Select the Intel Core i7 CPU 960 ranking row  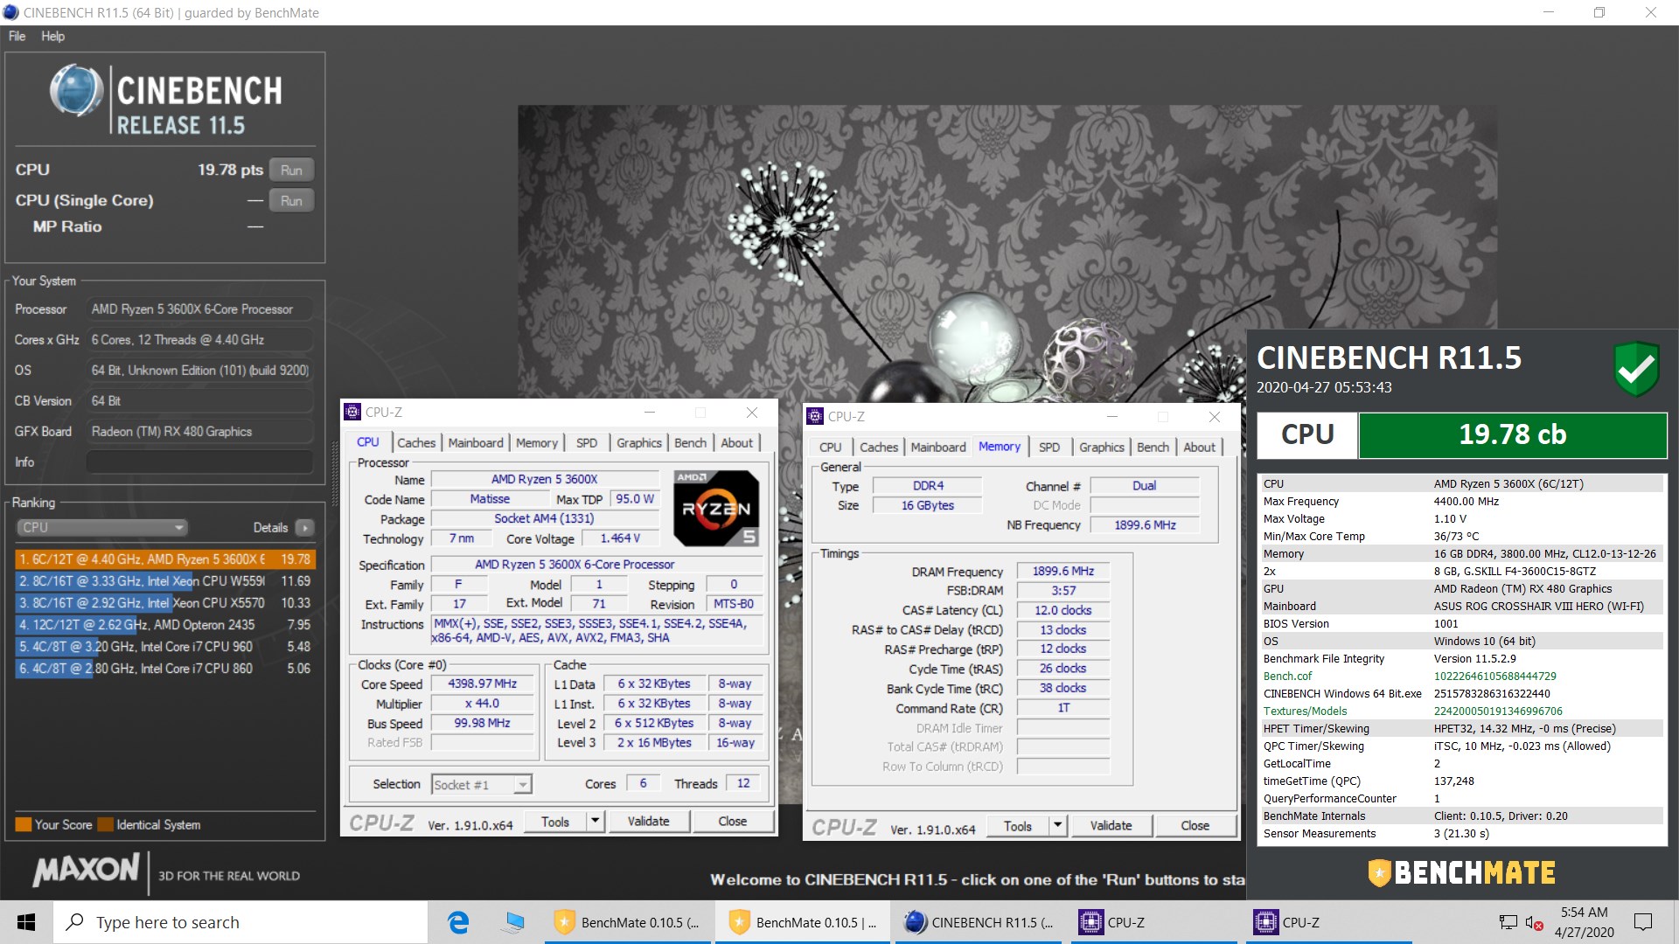point(165,647)
